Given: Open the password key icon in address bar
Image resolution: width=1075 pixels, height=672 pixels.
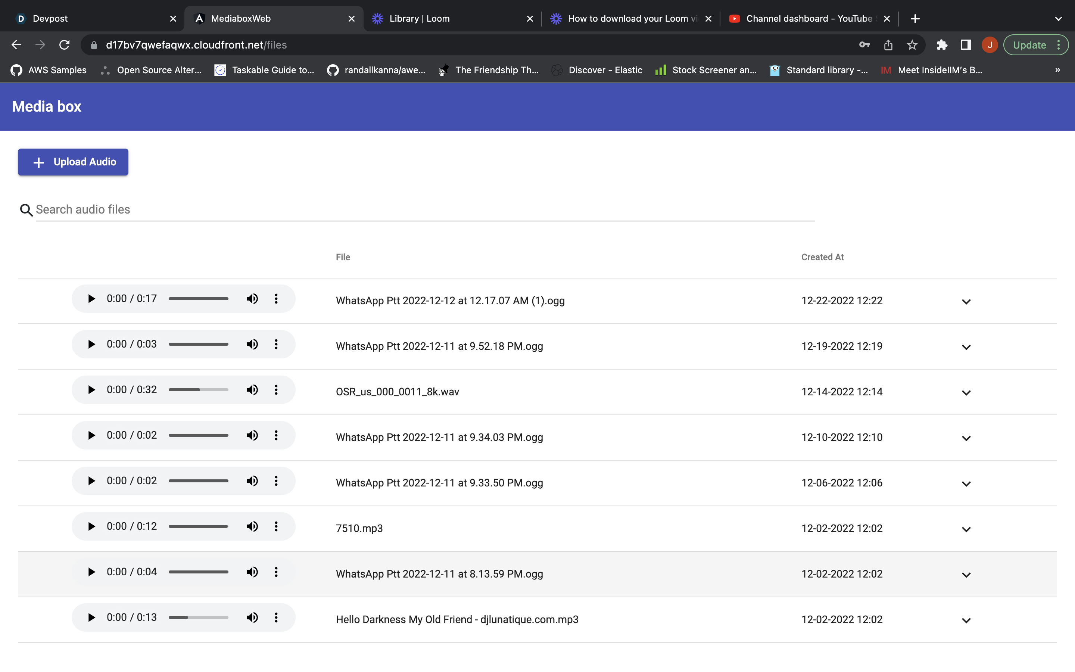Looking at the screenshot, I should click(864, 45).
